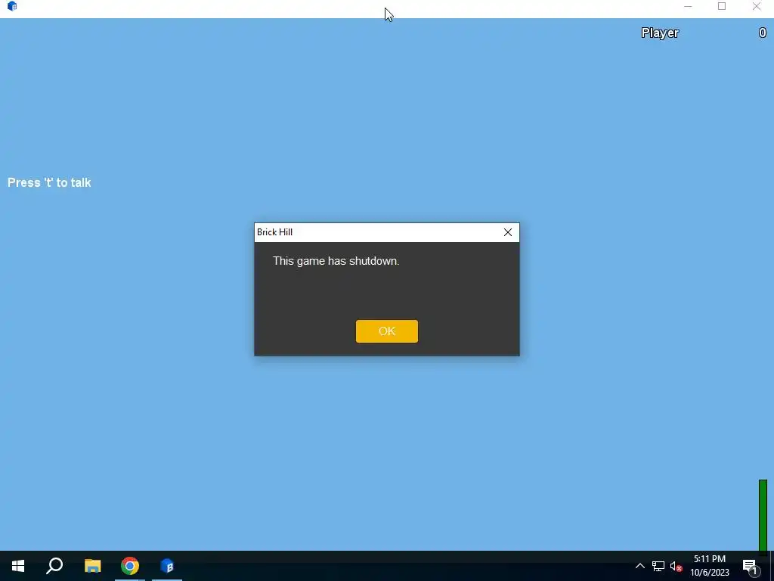The width and height of the screenshot is (774, 581).
Task: Select Brick Hill app in taskbar
Action: coord(167,566)
